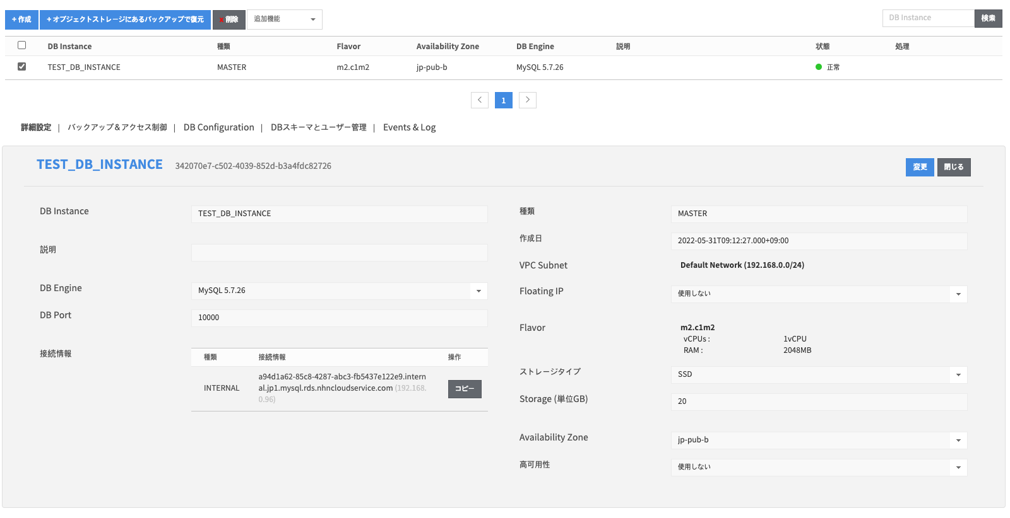Screen dimensions: 1010x518
Task: Click the DB Engine column header
Action: click(535, 47)
